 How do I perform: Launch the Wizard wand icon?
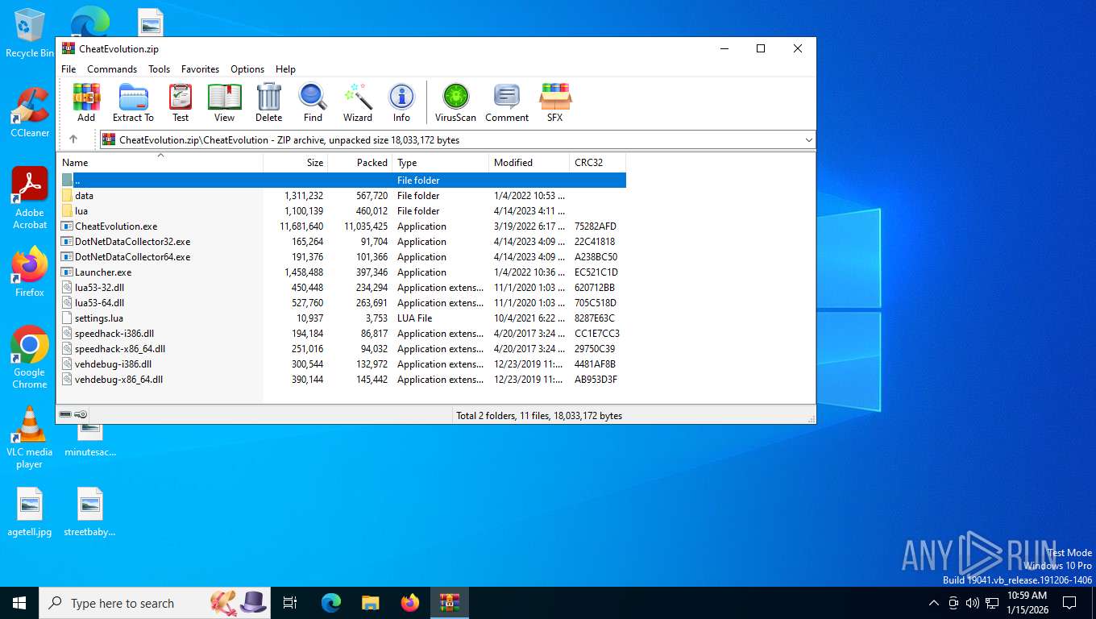358,102
